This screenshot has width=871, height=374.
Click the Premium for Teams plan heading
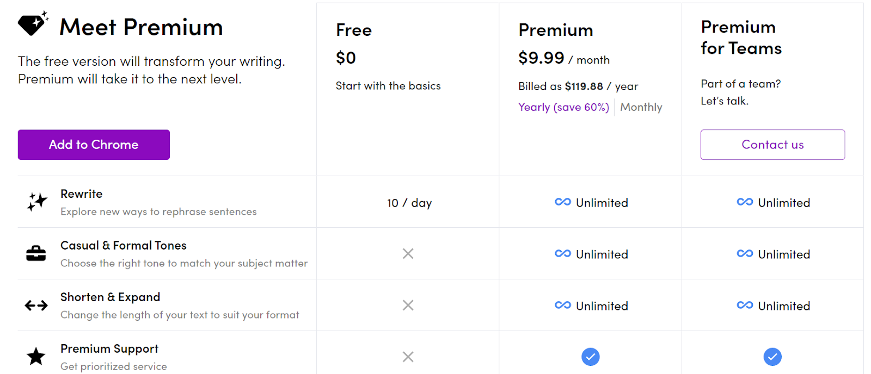tap(741, 38)
